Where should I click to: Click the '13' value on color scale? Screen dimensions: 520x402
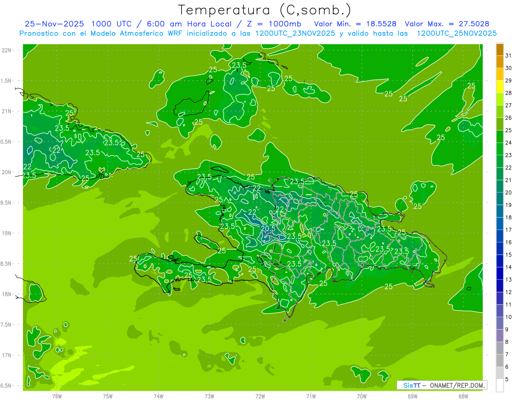coord(509,280)
